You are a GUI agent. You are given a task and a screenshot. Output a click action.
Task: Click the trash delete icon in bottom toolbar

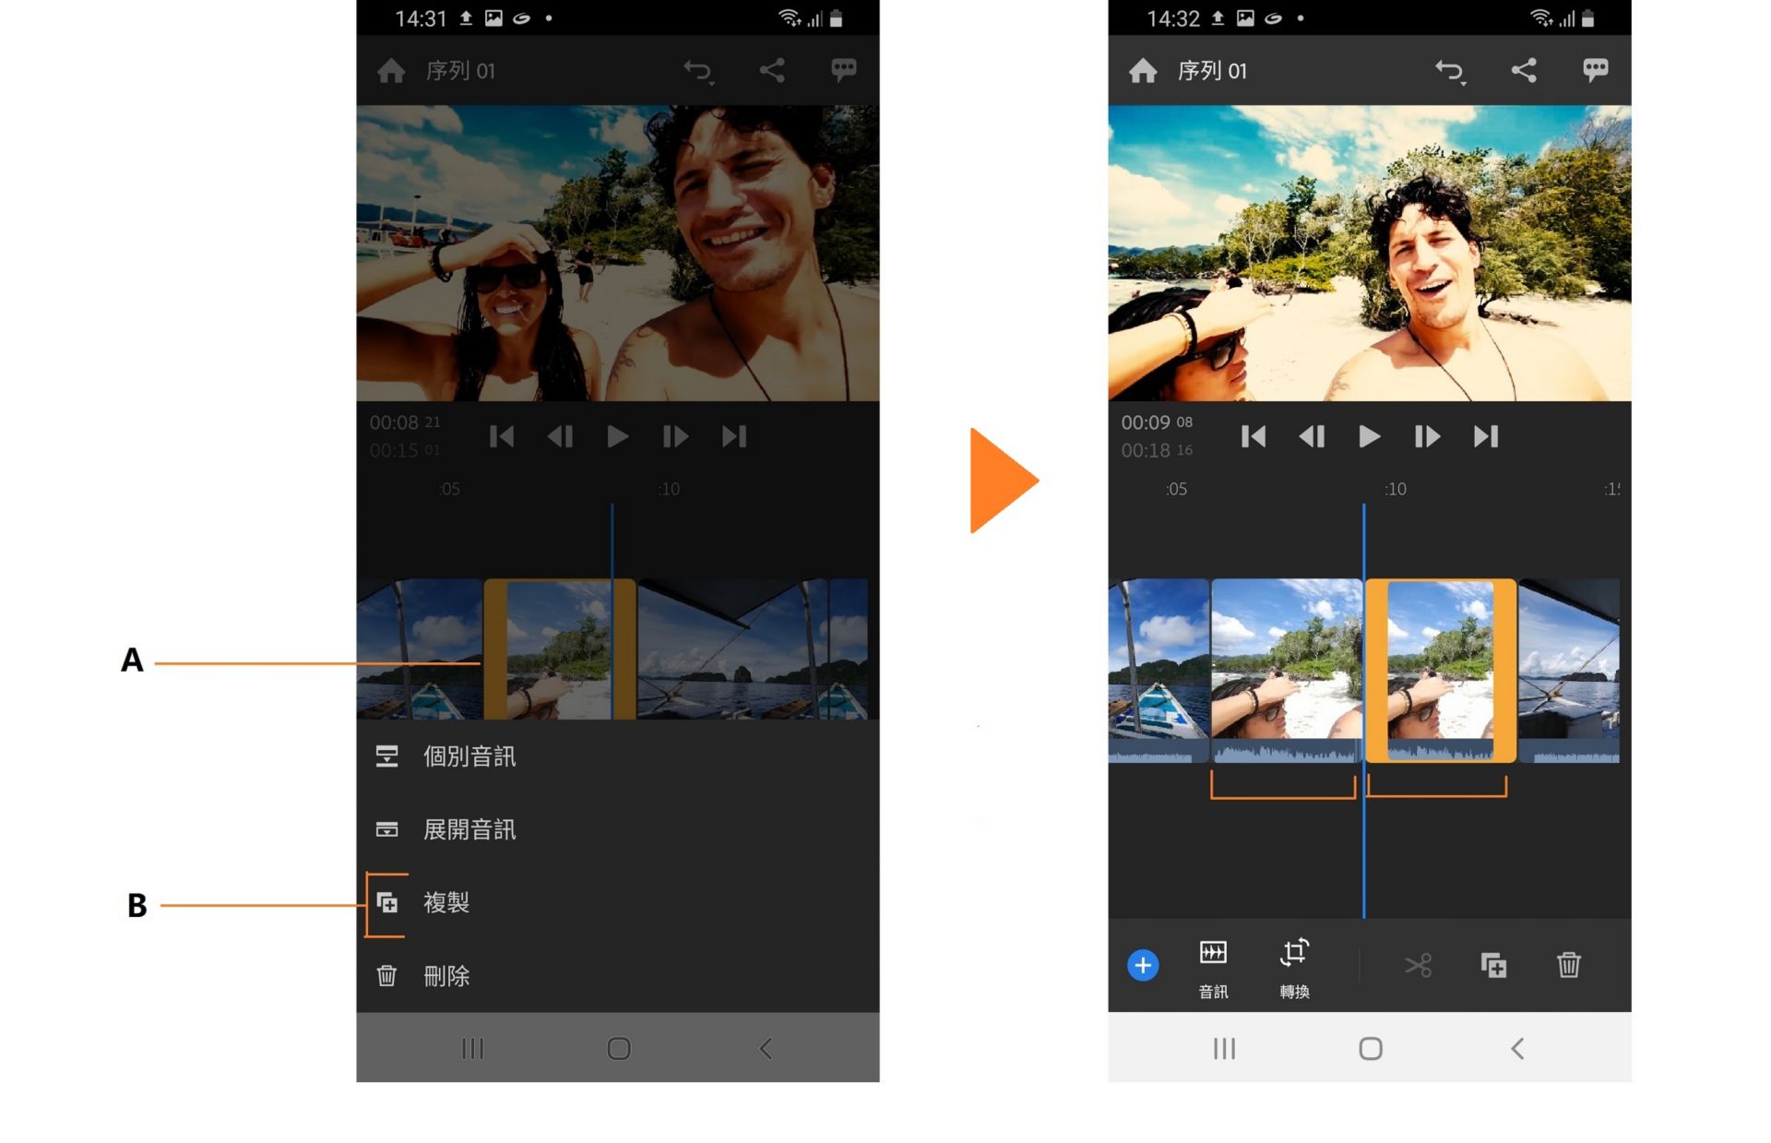[1568, 965]
